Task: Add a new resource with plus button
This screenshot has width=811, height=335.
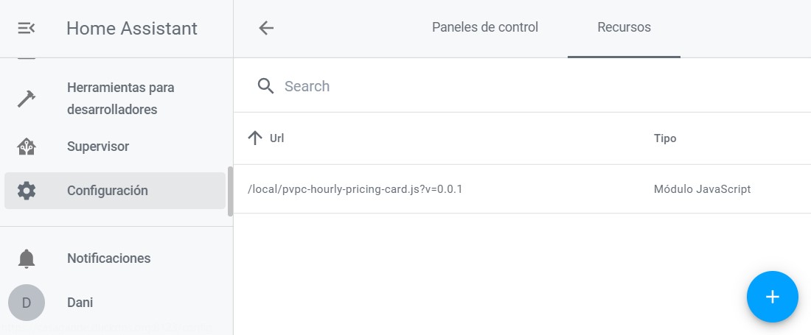Action: pyautogui.click(x=772, y=297)
